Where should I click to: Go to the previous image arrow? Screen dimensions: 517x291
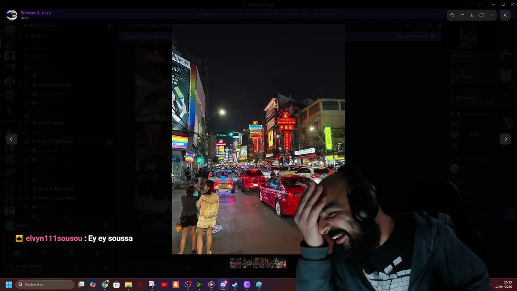click(x=12, y=139)
